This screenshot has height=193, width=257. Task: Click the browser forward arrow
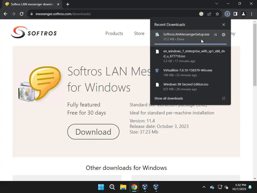pyautogui.click(x=14, y=14)
